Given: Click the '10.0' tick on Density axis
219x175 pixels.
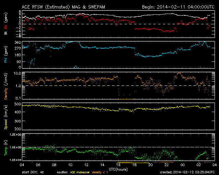Looking at the screenshot, I should click(x=17, y=73).
